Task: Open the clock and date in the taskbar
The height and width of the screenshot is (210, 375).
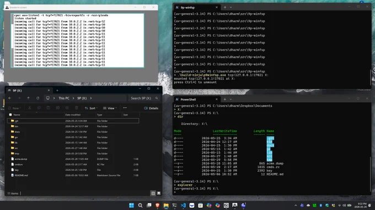Action: 360,205
